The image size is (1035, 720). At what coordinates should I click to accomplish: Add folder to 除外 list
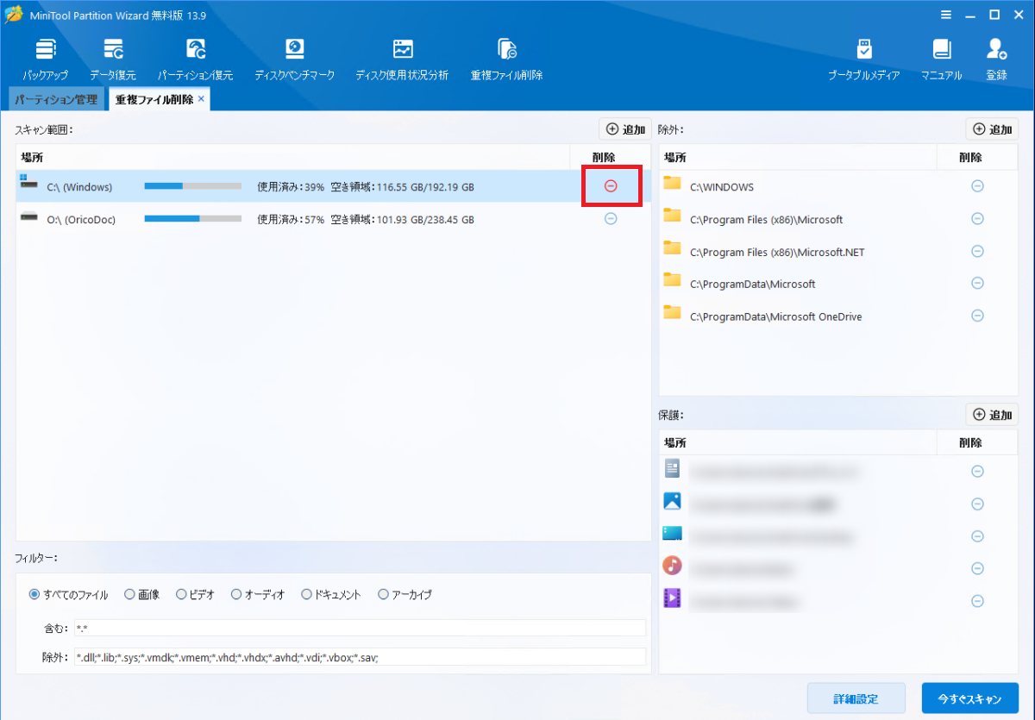[992, 129]
